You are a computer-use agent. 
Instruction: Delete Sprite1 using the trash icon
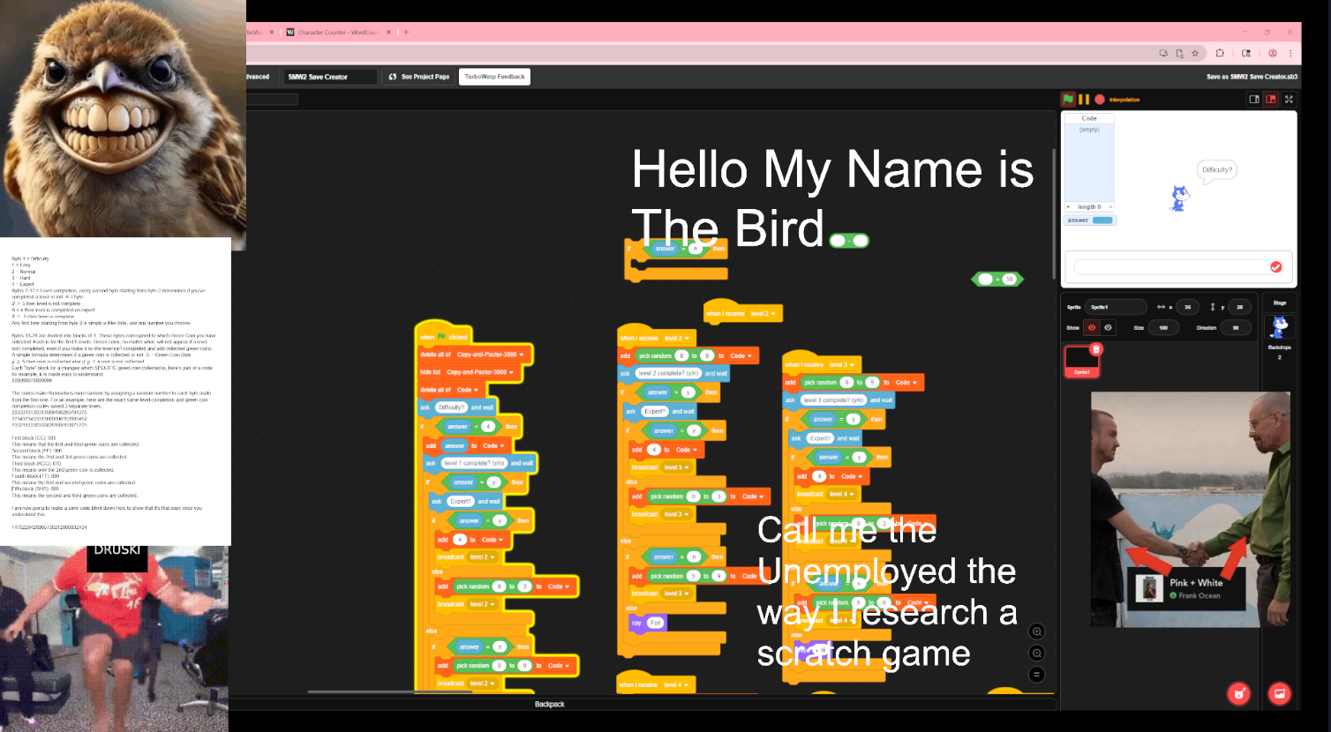[x=1096, y=349]
